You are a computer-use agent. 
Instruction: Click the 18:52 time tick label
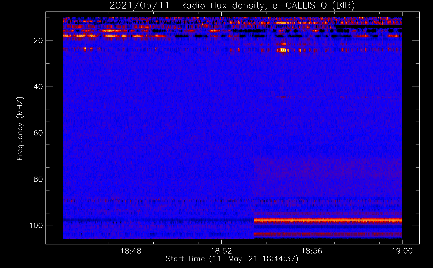click(x=221, y=251)
